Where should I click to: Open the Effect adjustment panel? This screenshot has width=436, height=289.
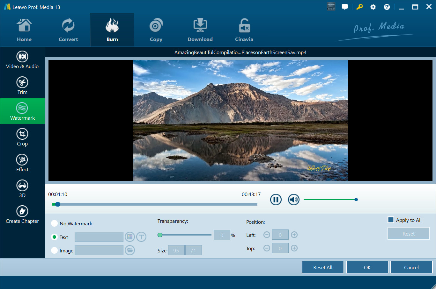pos(22,163)
